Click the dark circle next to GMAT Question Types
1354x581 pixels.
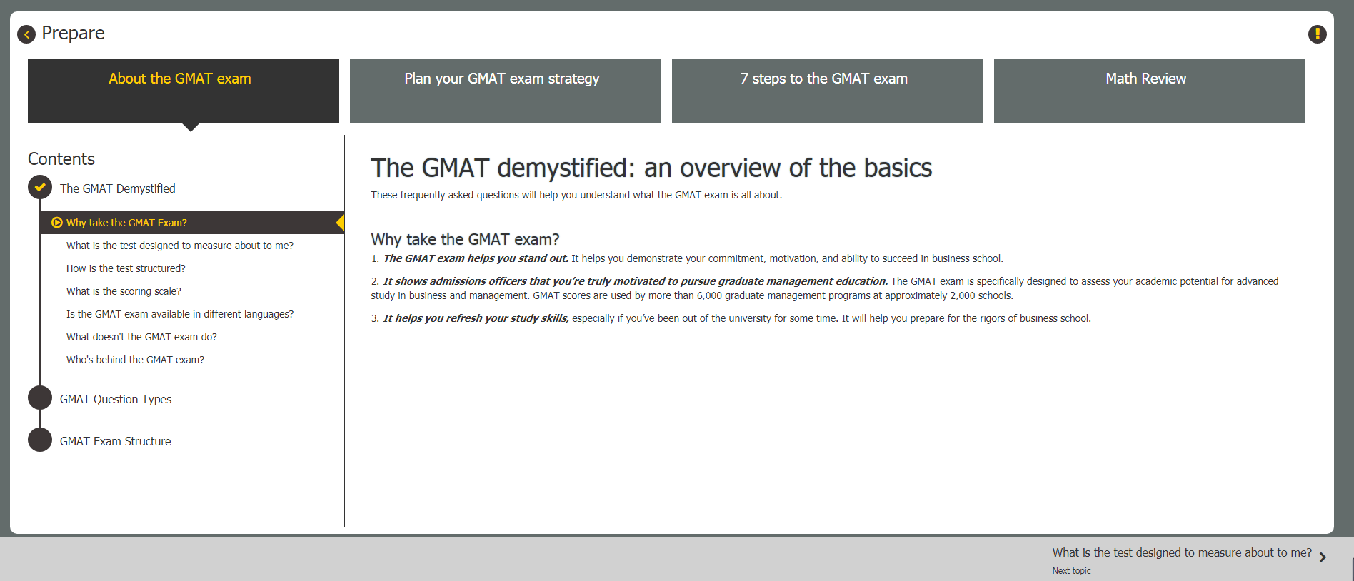click(x=40, y=398)
